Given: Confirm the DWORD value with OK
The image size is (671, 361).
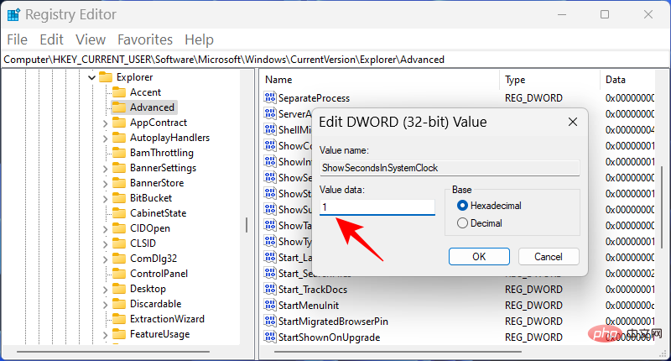Looking at the screenshot, I should pos(479,255).
